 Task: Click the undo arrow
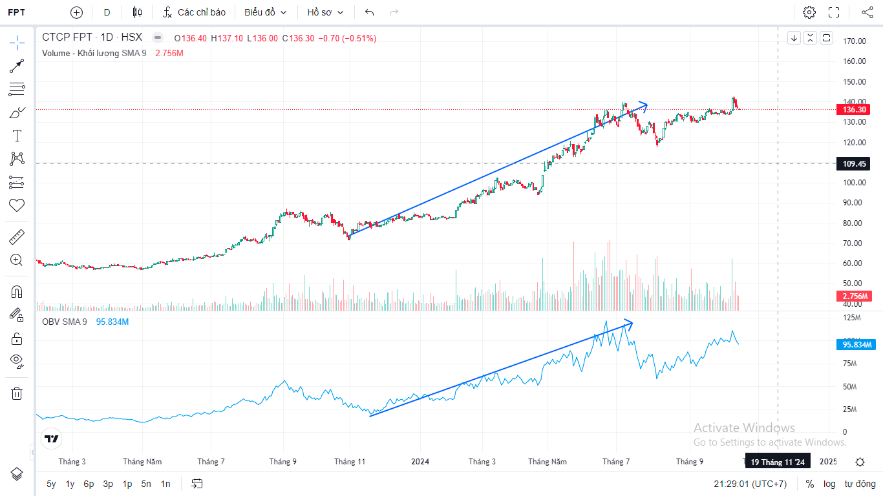[369, 12]
